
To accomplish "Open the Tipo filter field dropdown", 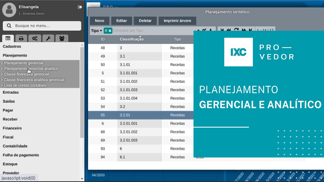I will [x=97, y=31].
